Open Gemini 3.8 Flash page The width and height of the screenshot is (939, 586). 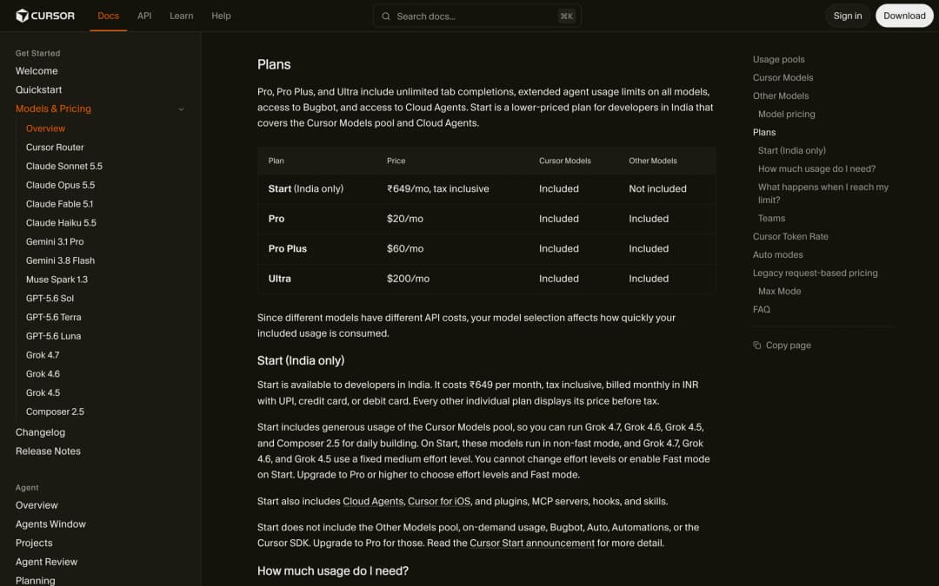[60, 260]
